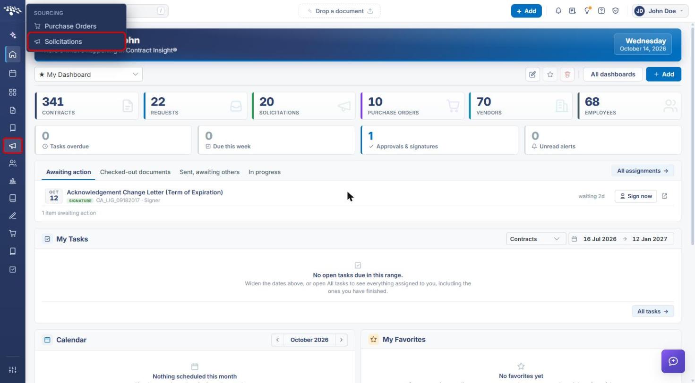Image resolution: width=695 pixels, height=383 pixels.
Task: Open the people icon in the left sidebar
Action: pos(13,163)
